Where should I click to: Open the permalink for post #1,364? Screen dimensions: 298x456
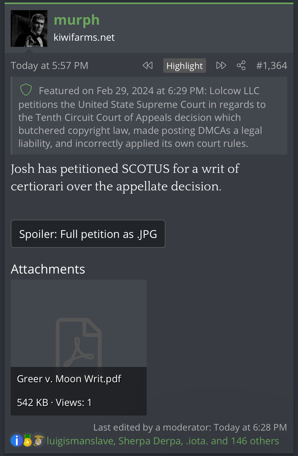[x=272, y=66]
